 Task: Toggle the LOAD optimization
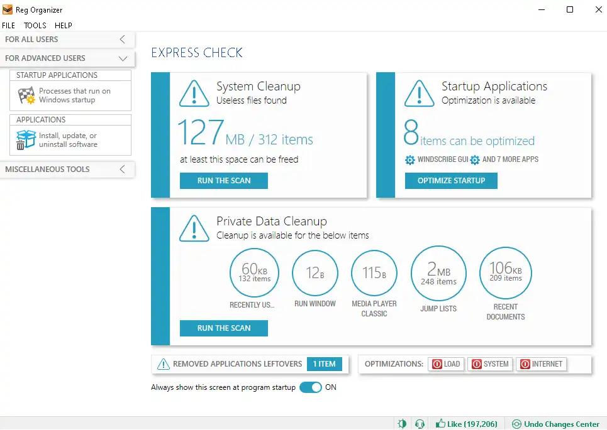pos(446,364)
